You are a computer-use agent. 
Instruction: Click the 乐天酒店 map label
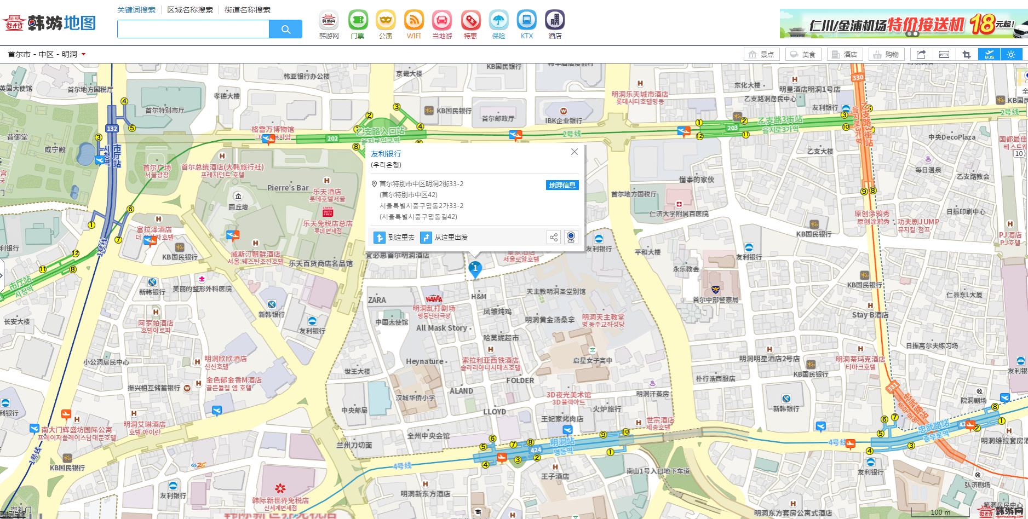click(x=327, y=192)
